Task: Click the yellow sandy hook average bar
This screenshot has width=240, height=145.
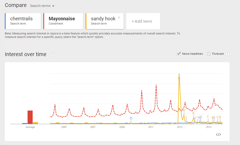Action: click(35, 123)
